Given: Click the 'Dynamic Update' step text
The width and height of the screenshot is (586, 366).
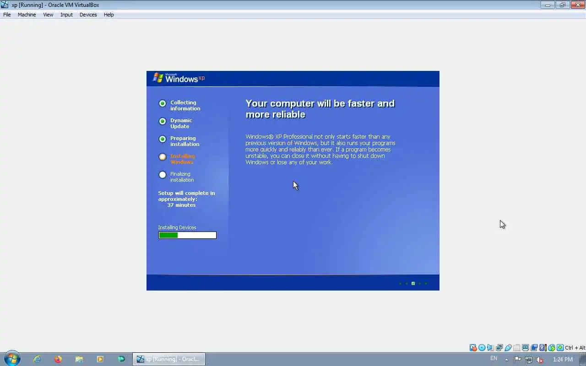Looking at the screenshot, I should (181, 124).
